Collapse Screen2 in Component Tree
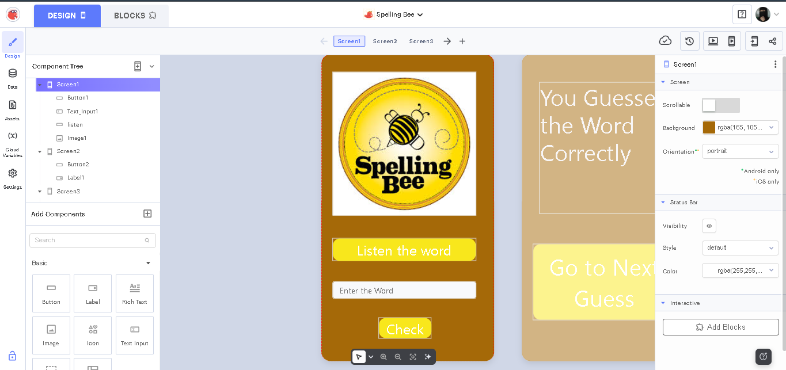Viewport: 786px width, 370px height. [x=40, y=151]
